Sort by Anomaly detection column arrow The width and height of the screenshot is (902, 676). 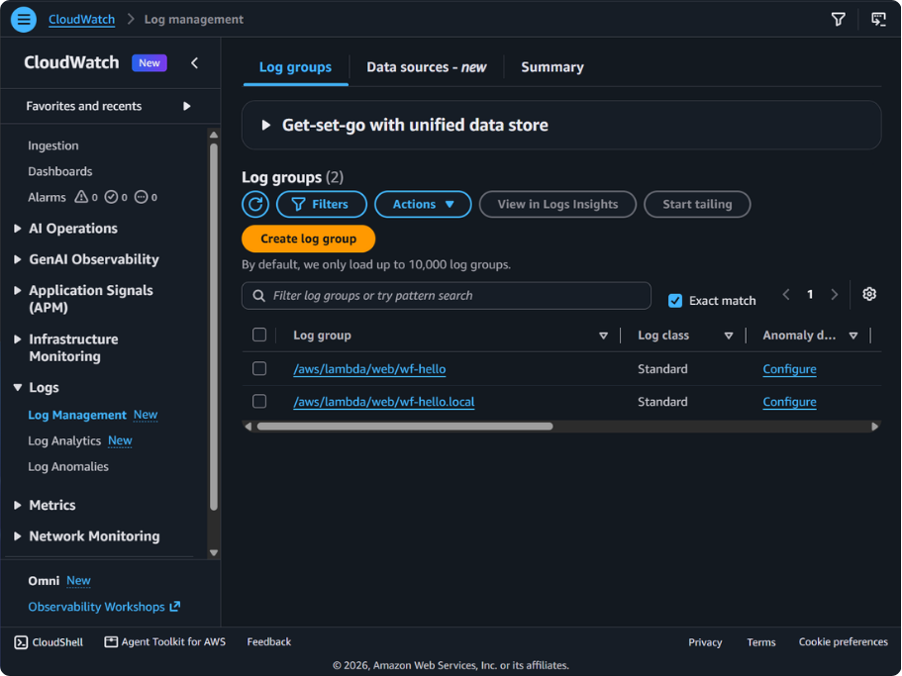click(x=853, y=336)
